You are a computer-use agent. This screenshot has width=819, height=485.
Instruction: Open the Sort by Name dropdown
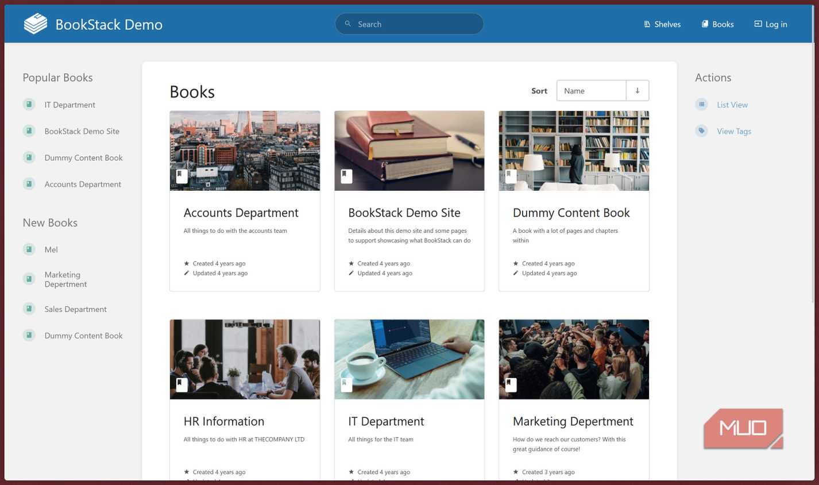click(592, 91)
